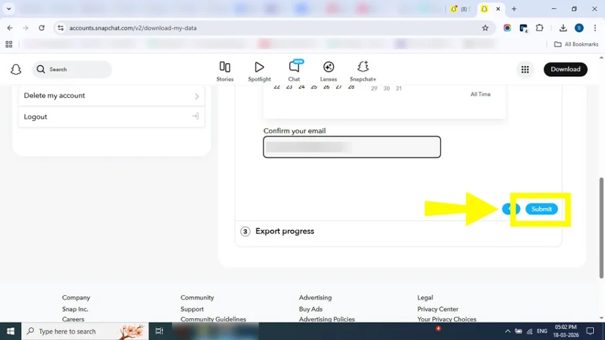
Task: Open Chrome's three-dot menu
Action: [x=594, y=28]
